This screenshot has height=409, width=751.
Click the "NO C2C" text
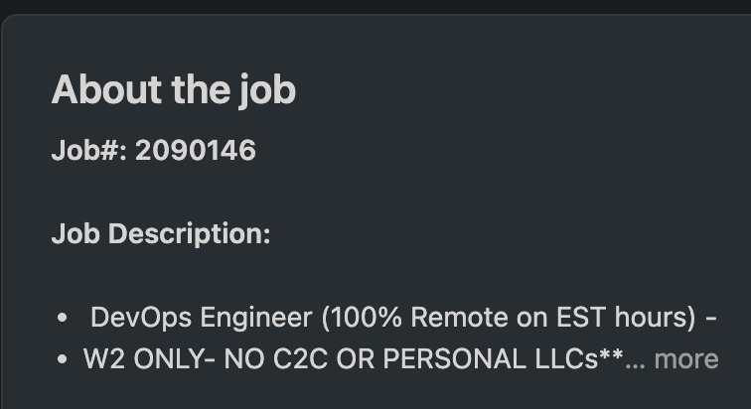pyautogui.click(x=263, y=358)
